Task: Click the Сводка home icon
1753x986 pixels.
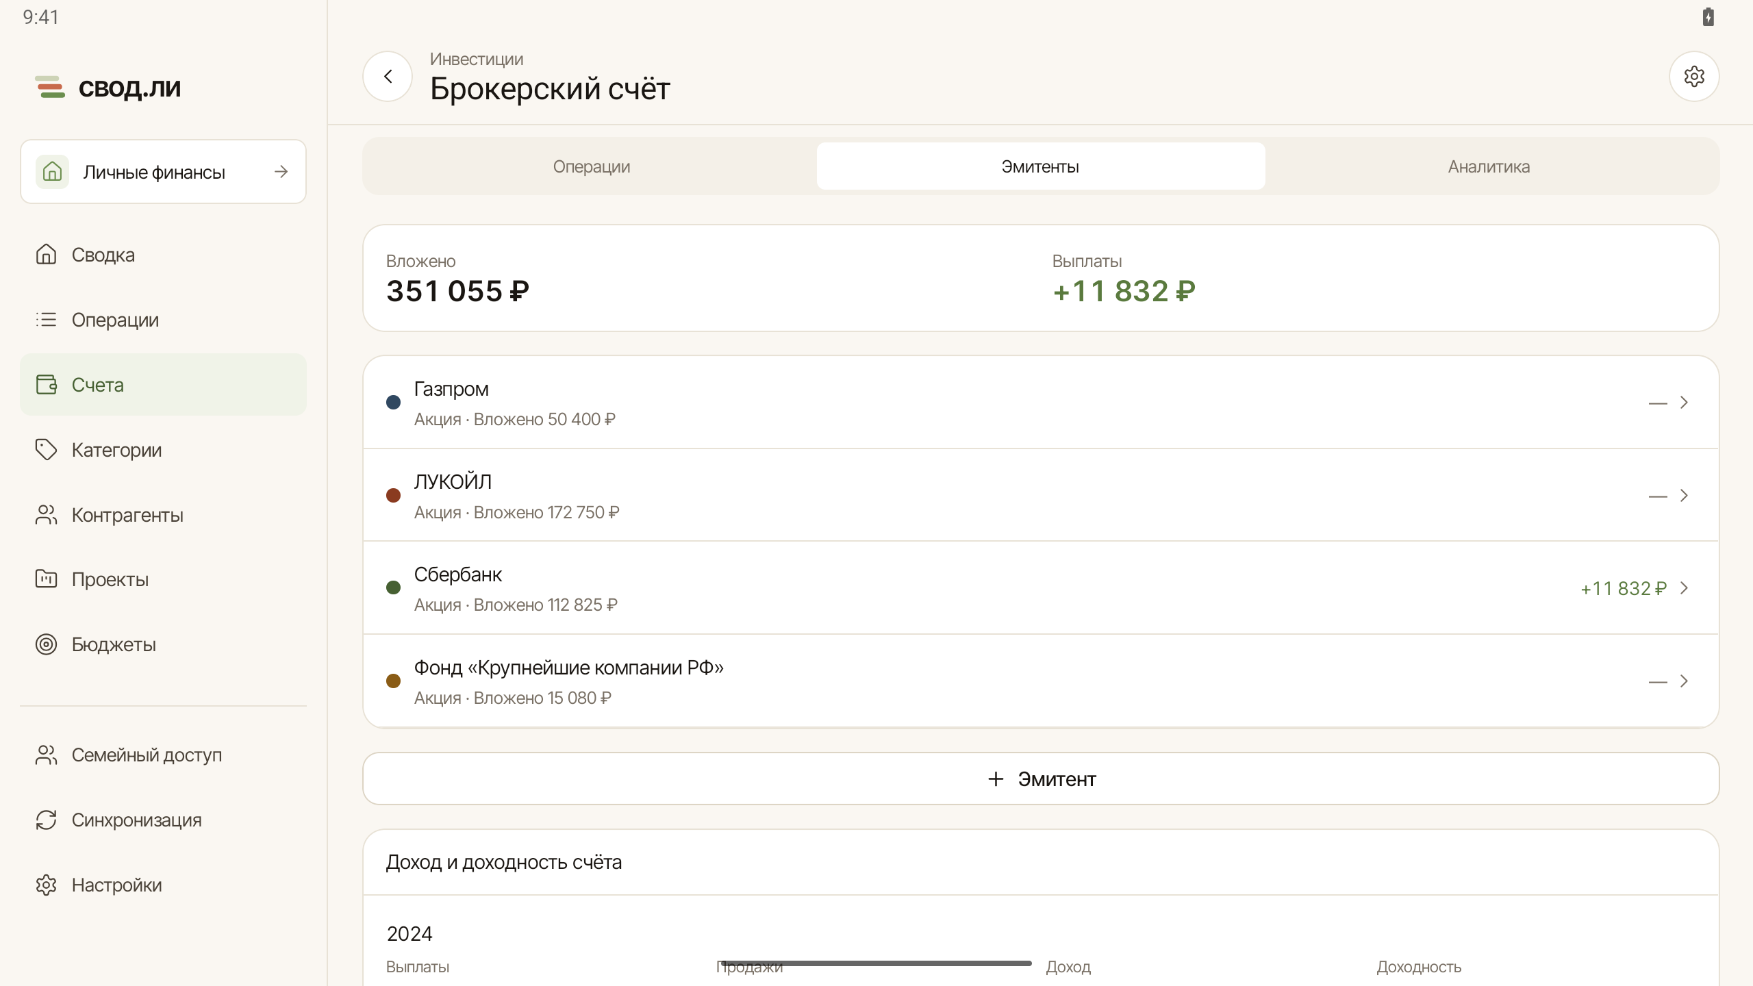Action: (46, 254)
